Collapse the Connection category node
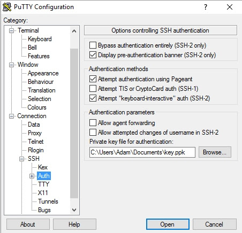The height and width of the screenshot is (233, 242). click(x=11, y=116)
